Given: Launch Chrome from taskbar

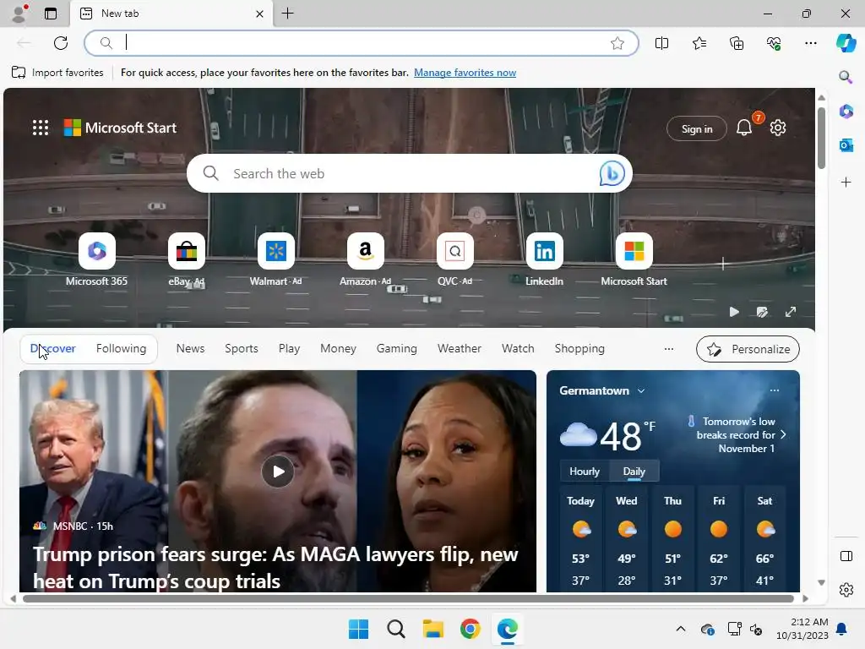Looking at the screenshot, I should point(470,629).
